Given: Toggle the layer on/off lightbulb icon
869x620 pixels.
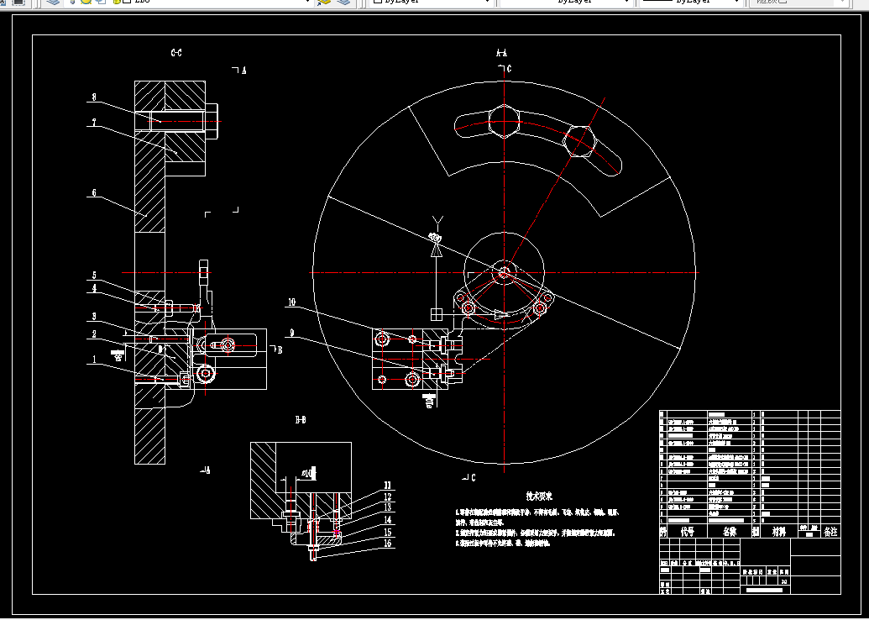Looking at the screenshot, I should pyautogui.click(x=72, y=2).
